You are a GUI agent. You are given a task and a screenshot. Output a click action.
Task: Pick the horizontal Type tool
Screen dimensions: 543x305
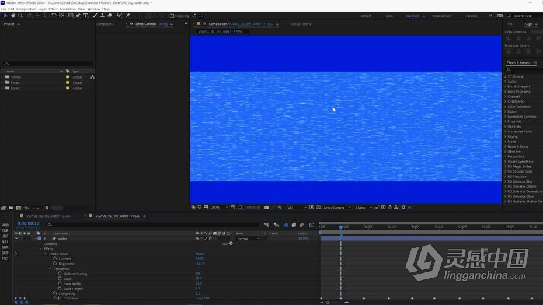click(85, 16)
